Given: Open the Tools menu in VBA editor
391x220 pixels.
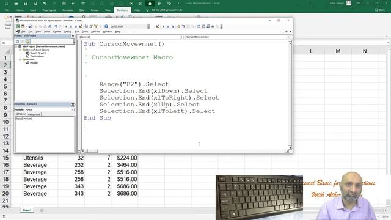Looking at the screenshot, I should click(x=85, y=32).
